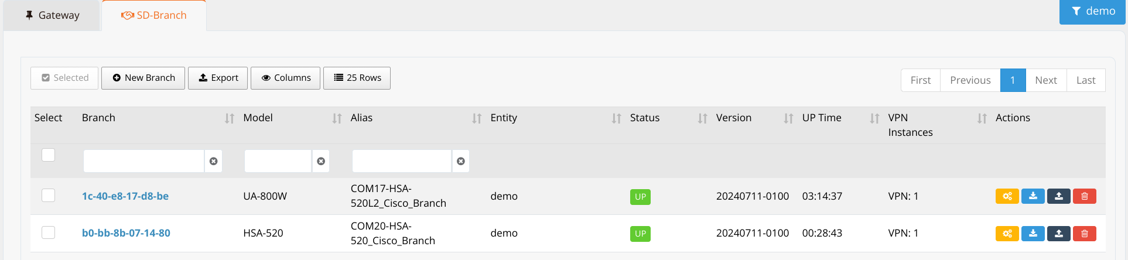Click download icon for 1c-40-e8-17-d8-be row
Viewport: 1128px width, 260px height.
coord(1033,196)
